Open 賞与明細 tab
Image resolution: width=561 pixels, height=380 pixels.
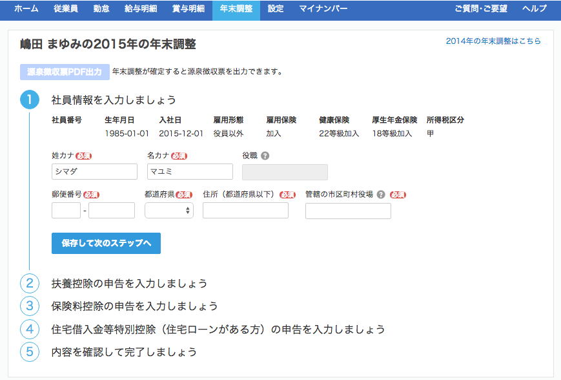pyautogui.click(x=189, y=8)
